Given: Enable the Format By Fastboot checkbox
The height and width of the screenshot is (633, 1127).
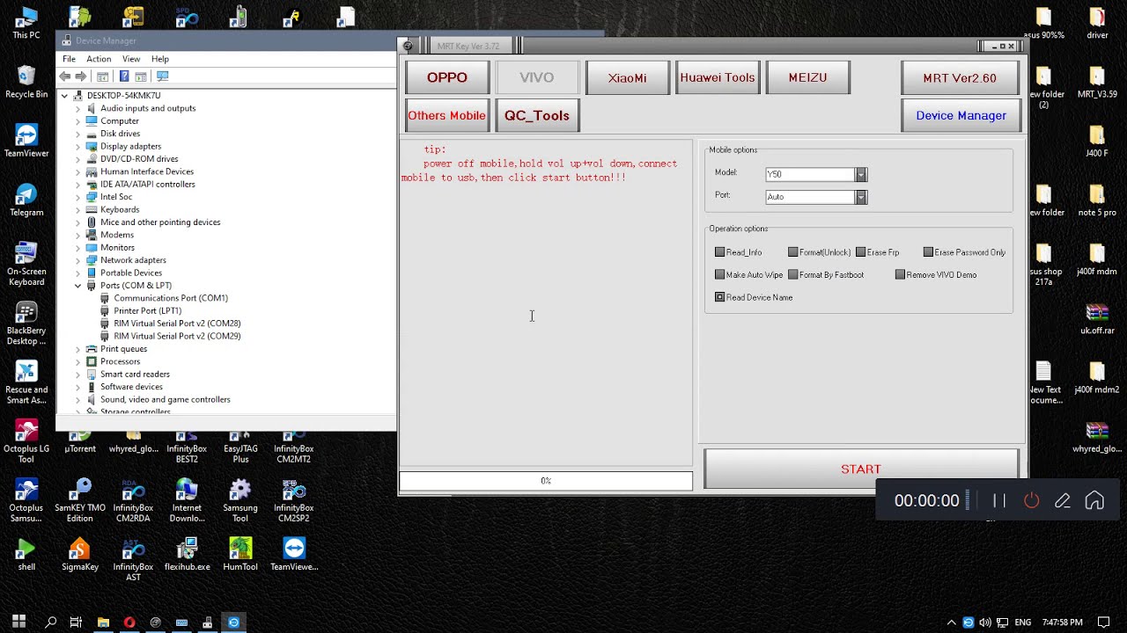Looking at the screenshot, I should [x=793, y=275].
